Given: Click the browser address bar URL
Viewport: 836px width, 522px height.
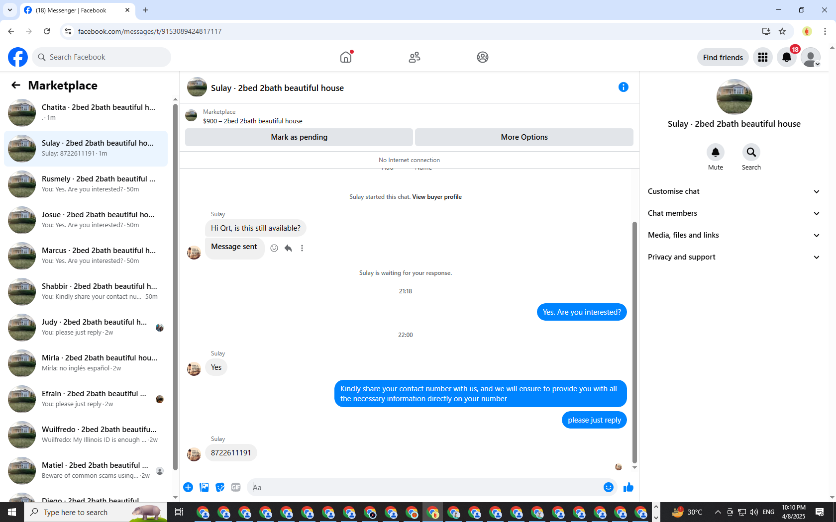Looking at the screenshot, I should (150, 31).
